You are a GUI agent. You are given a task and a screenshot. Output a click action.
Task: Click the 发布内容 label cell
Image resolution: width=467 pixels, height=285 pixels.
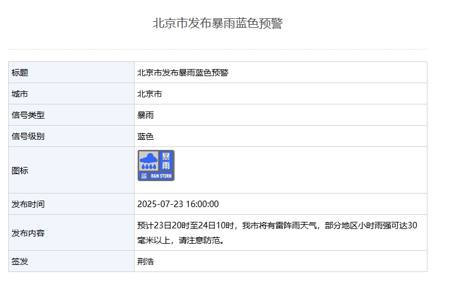[x=71, y=232]
